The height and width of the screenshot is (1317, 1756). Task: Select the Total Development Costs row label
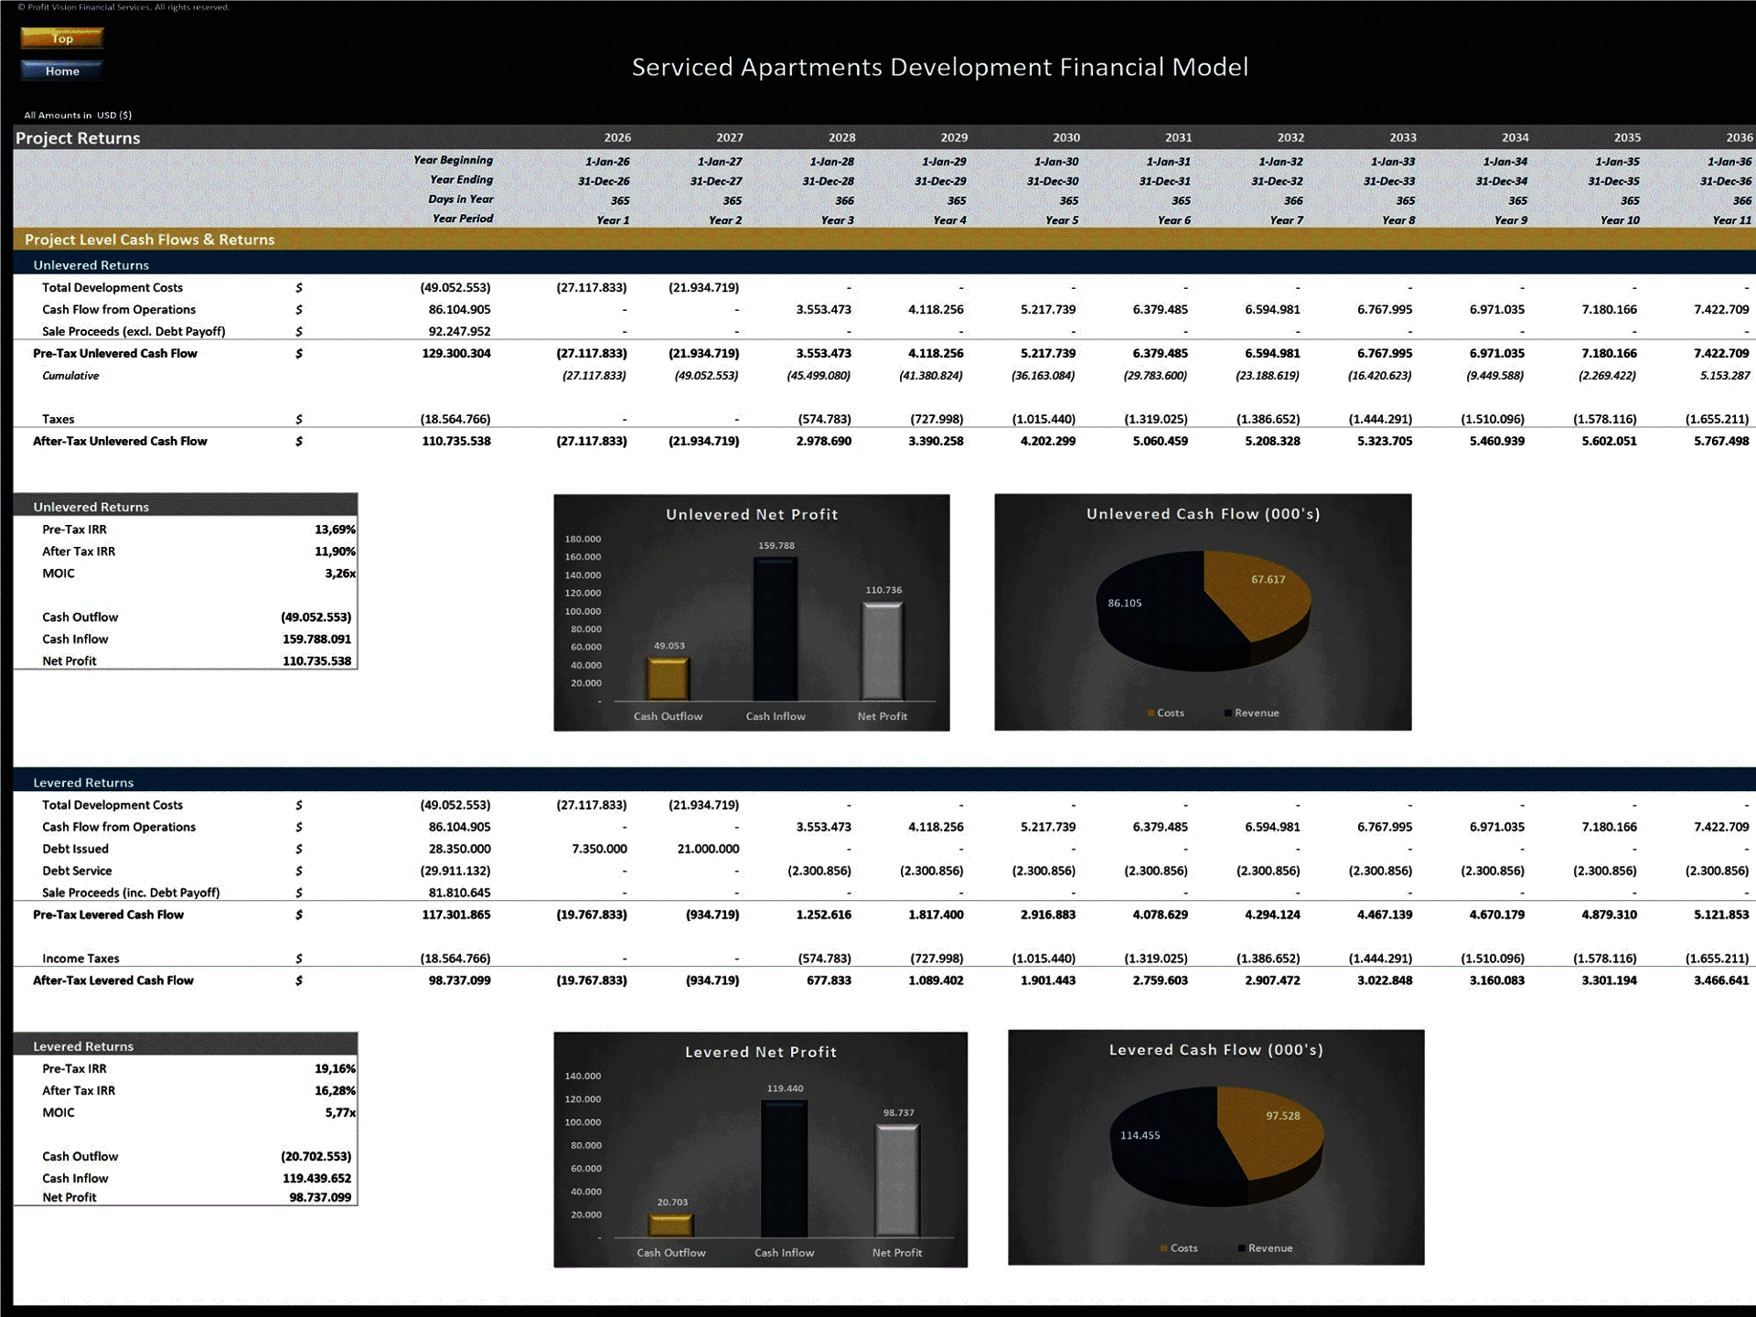tap(112, 287)
